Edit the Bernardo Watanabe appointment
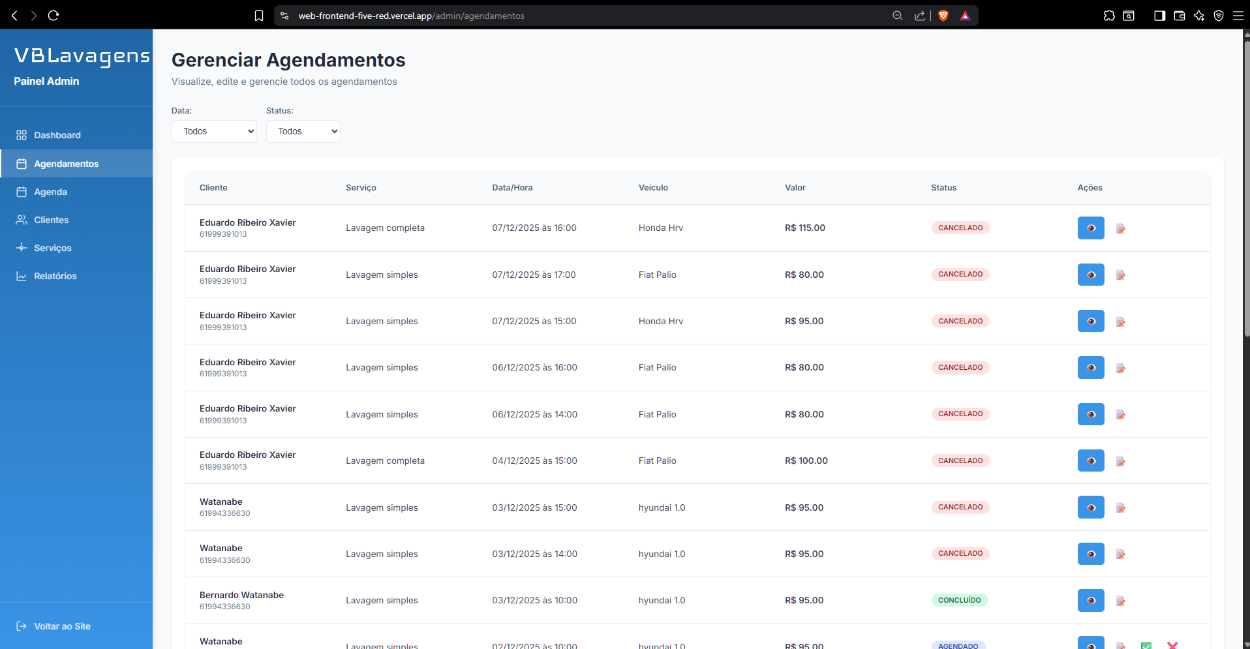 click(1120, 601)
